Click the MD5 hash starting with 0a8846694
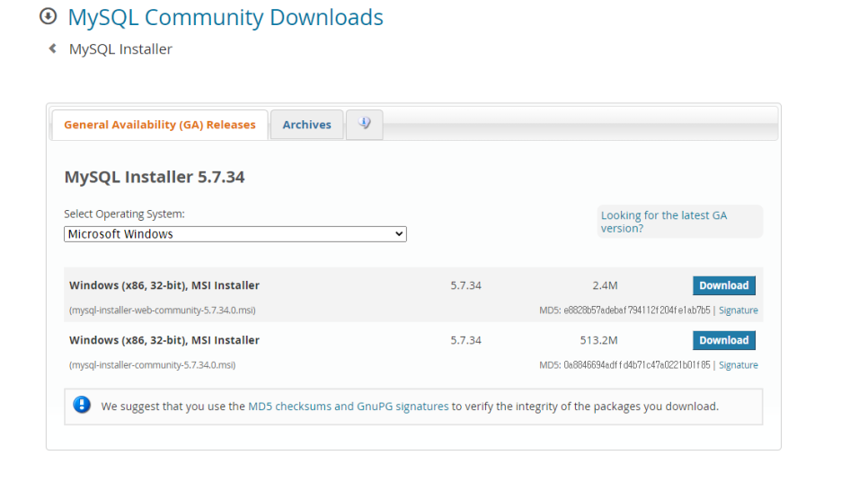The image size is (841, 481). (x=637, y=364)
